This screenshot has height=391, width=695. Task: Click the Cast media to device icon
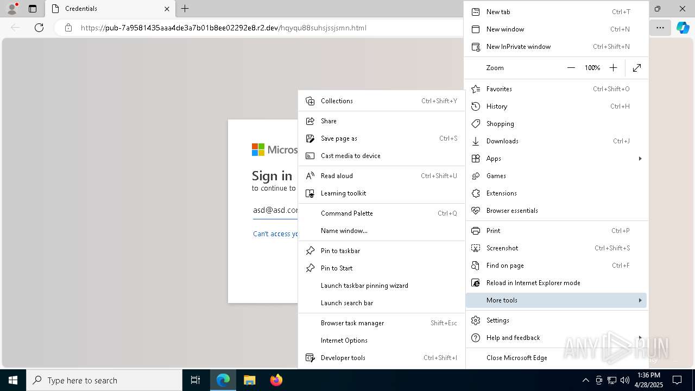click(310, 156)
